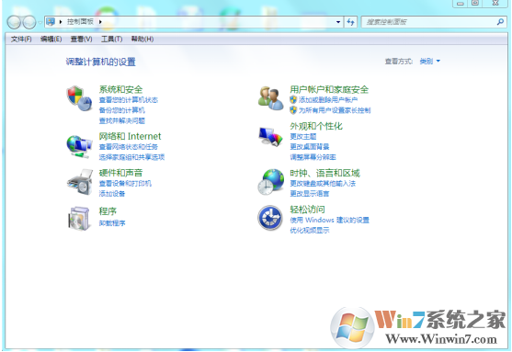This screenshot has height=352, width=512.
Task: Click 更改键盘或其他输入法 link
Action: [x=323, y=184]
